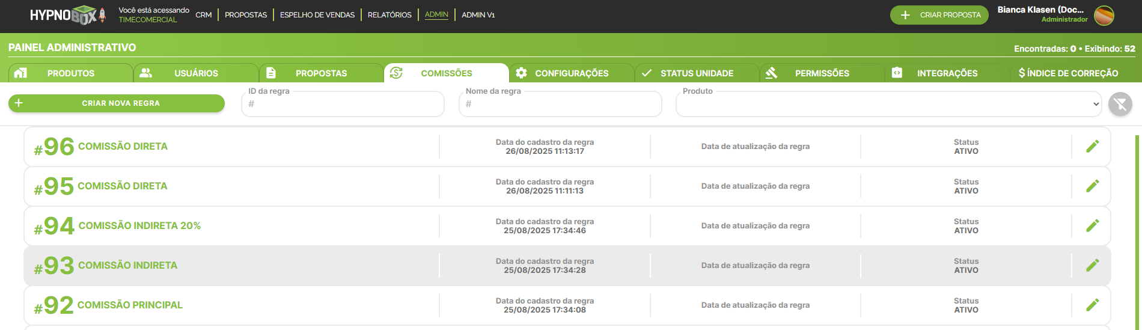1142x330 pixels.
Task: Click the Criar Proposta button
Action: tap(939, 15)
